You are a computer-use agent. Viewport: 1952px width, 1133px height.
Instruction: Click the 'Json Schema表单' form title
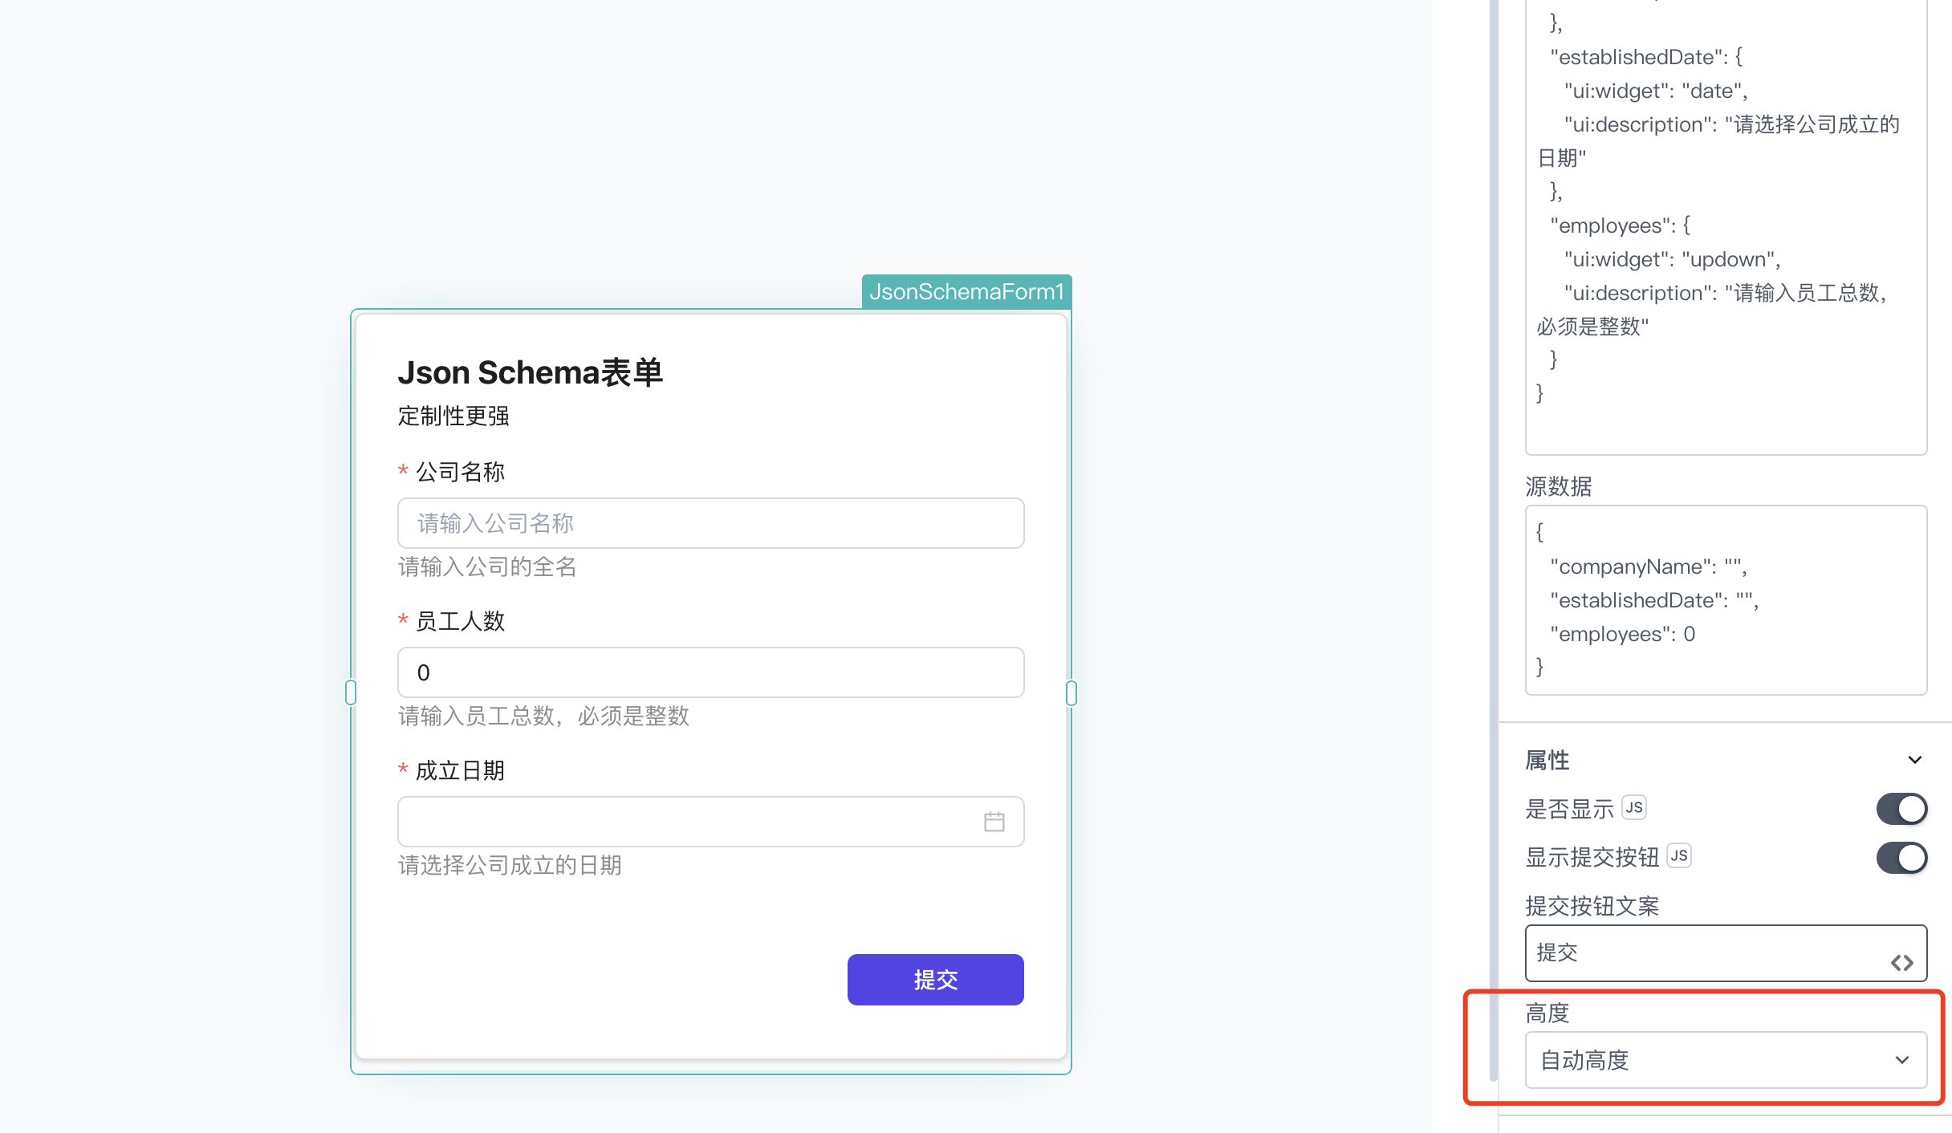[530, 372]
